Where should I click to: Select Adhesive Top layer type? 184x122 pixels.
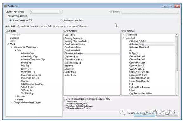coord(27,53)
